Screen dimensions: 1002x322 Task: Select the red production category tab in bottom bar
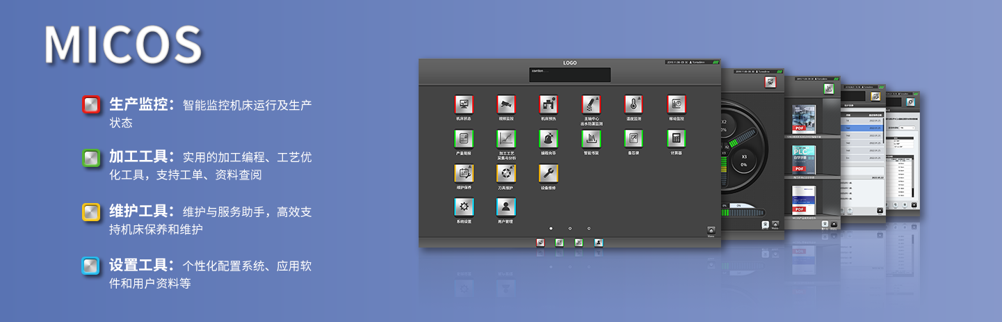pyautogui.click(x=540, y=242)
